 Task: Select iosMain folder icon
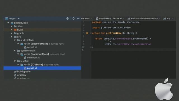tap(18, 61)
